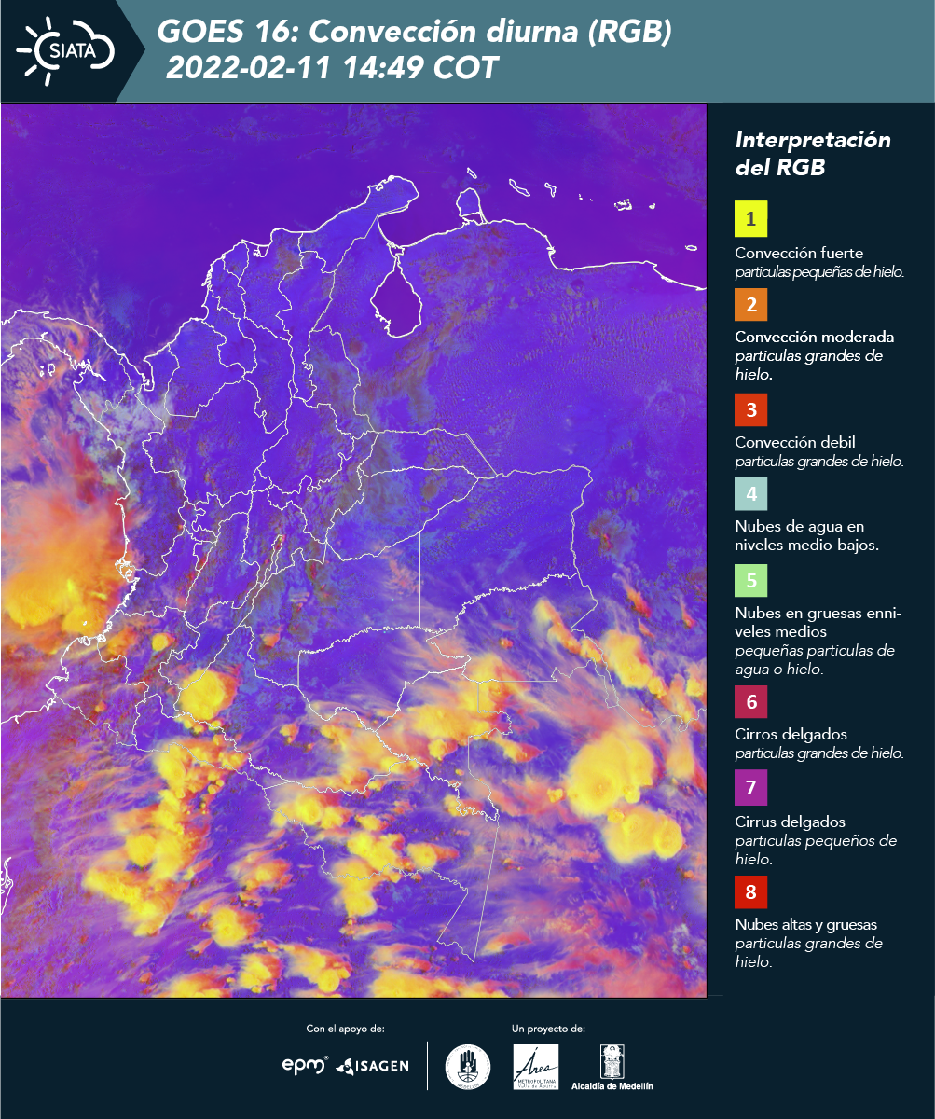Image resolution: width=935 pixels, height=1119 pixels.
Task: Select the orange swatch numbered 2
Action: [750, 305]
